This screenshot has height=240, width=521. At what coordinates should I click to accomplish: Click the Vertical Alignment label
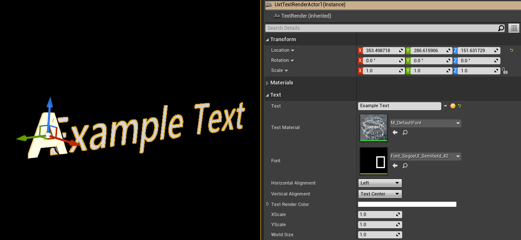291,194
